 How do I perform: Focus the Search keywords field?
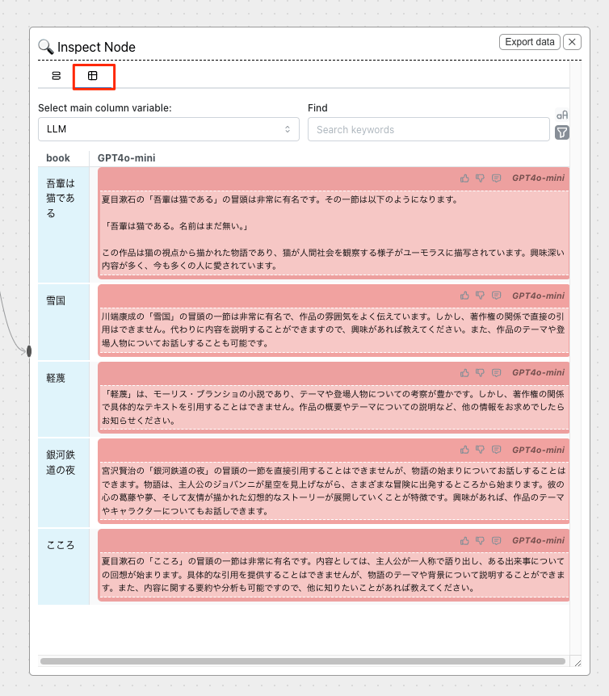(x=429, y=130)
